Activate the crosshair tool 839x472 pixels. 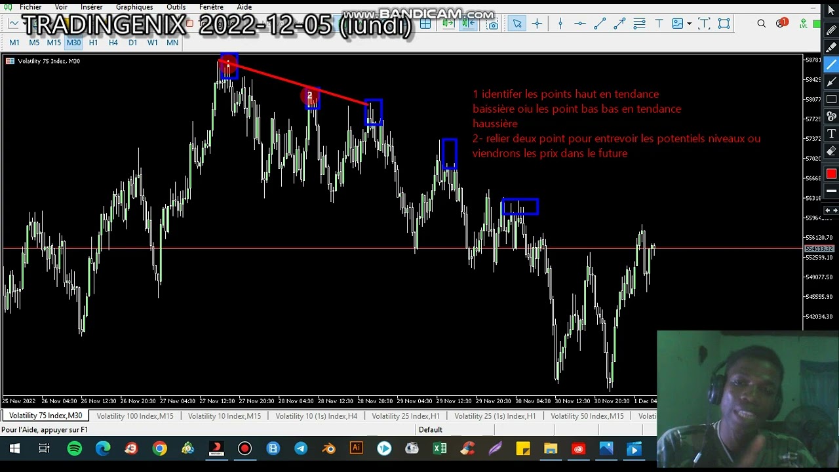click(x=537, y=24)
